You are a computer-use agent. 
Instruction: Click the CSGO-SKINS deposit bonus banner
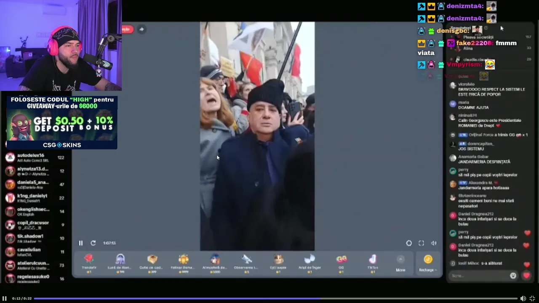tap(62, 122)
